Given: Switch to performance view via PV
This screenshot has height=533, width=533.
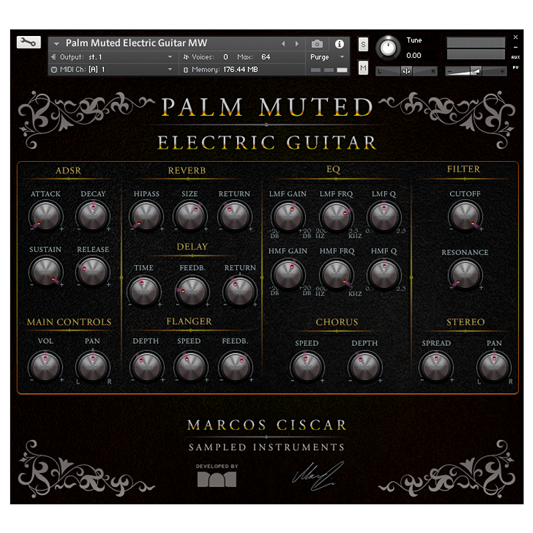Looking at the screenshot, I should pos(514,68).
